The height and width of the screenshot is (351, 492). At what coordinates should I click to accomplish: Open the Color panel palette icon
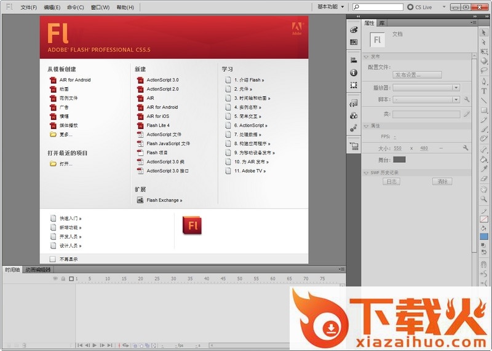[x=354, y=30]
